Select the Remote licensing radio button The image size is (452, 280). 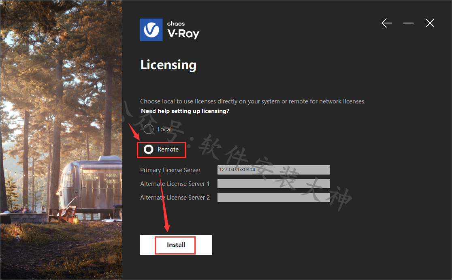[x=149, y=149]
